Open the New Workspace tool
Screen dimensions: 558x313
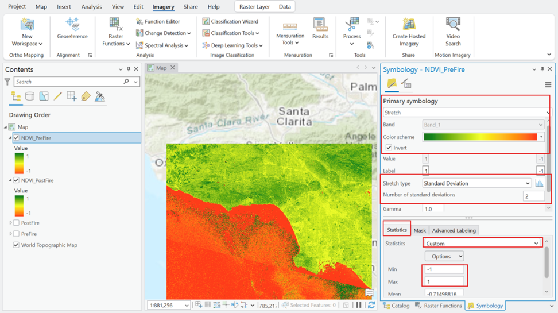click(27, 32)
